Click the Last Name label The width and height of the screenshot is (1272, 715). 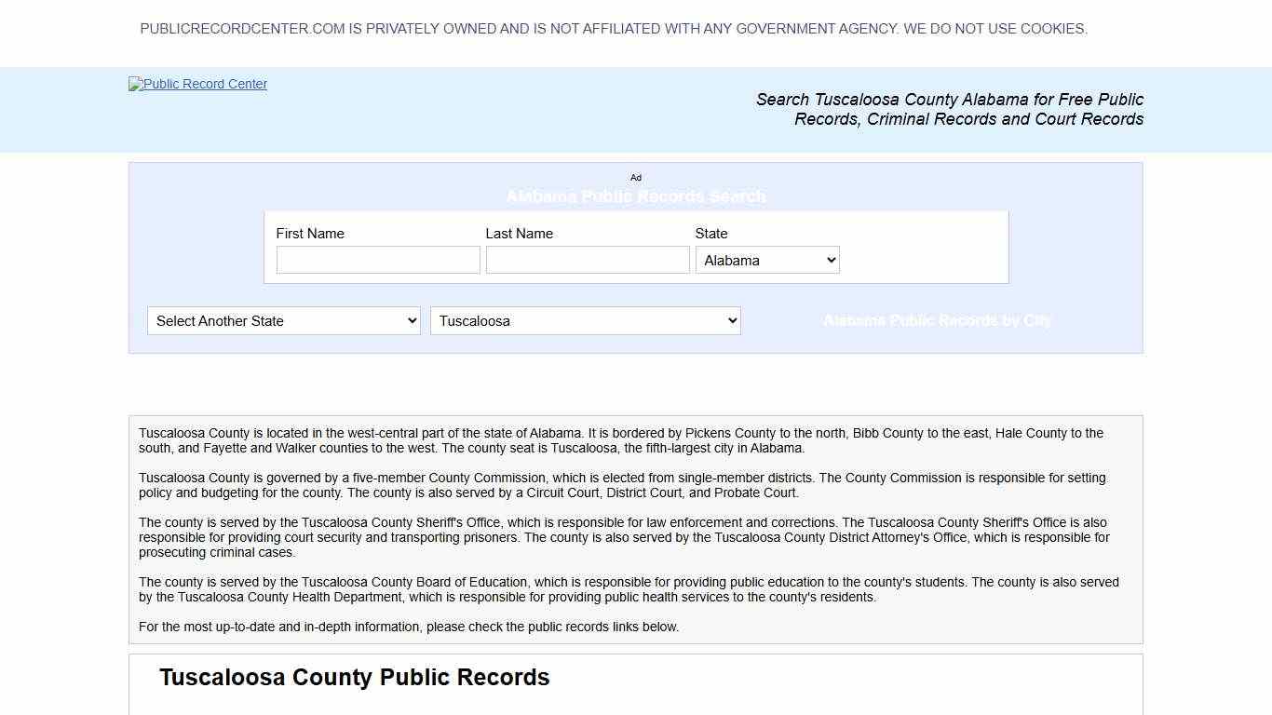pyautogui.click(x=520, y=233)
